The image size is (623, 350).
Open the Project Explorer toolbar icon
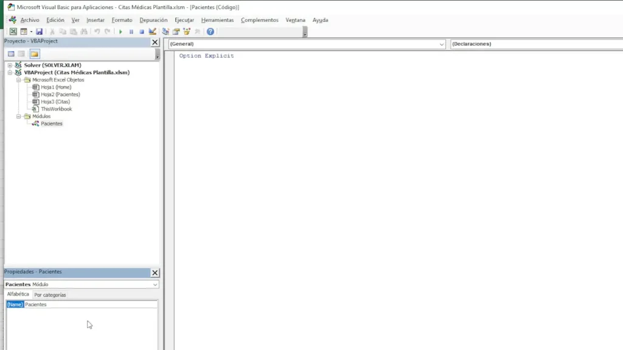(165, 32)
